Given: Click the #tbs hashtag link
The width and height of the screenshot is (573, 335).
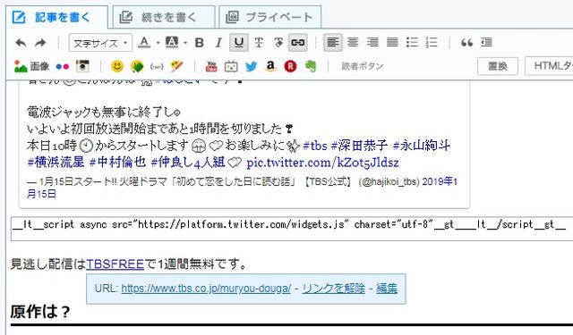Looking at the screenshot, I should tap(315, 146).
